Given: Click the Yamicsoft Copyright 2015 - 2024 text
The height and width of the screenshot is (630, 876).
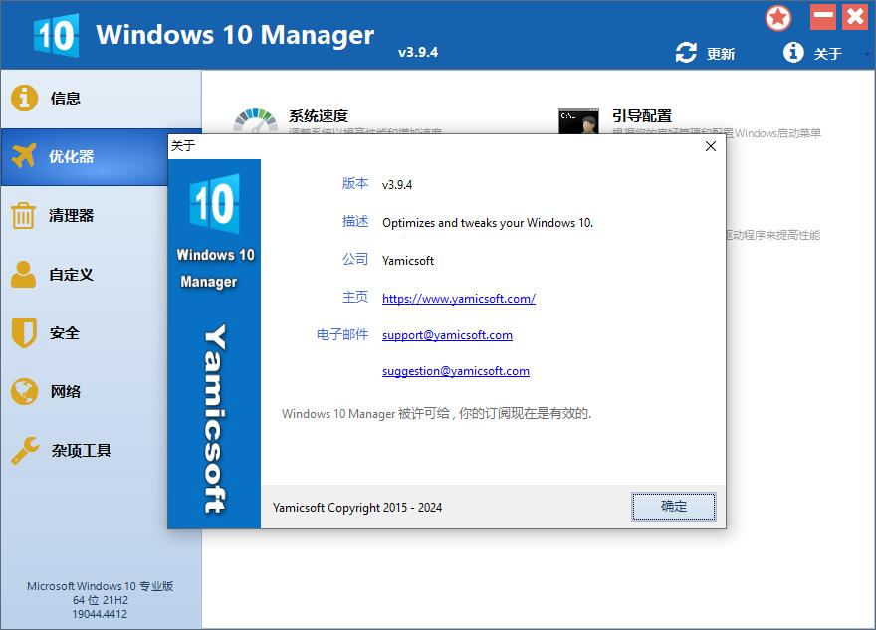Looking at the screenshot, I should (x=357, y=508).
